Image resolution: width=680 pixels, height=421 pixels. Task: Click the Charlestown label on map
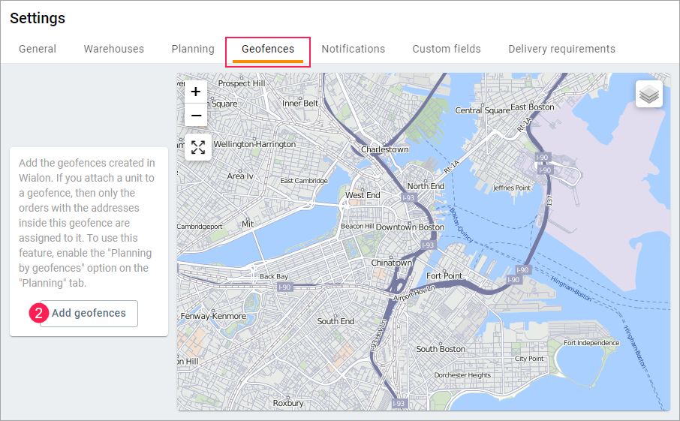[x=385, y=149]
